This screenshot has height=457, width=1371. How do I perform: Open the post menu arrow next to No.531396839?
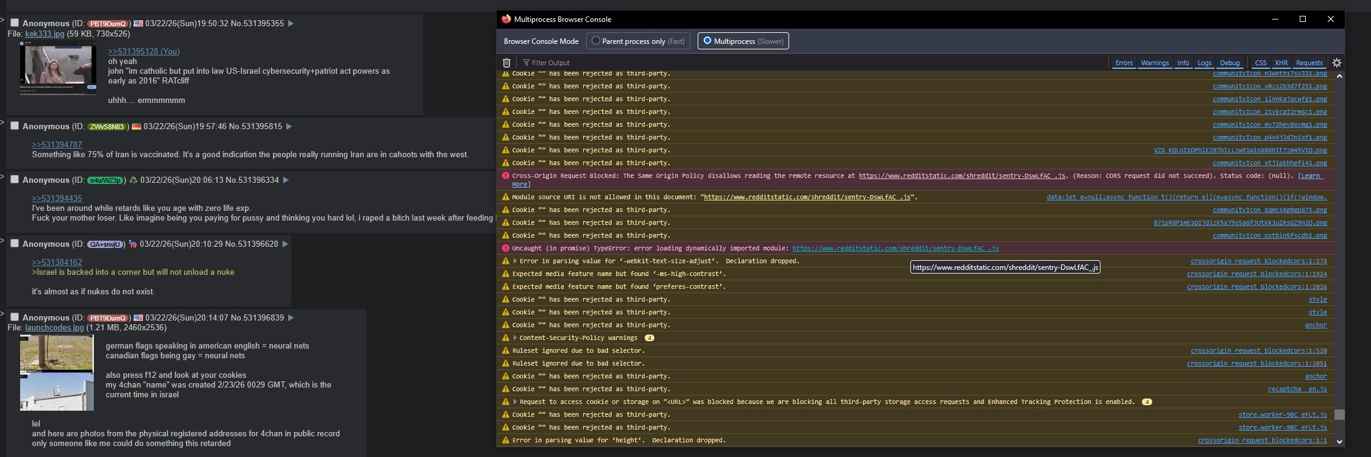[x=291, y=318]
